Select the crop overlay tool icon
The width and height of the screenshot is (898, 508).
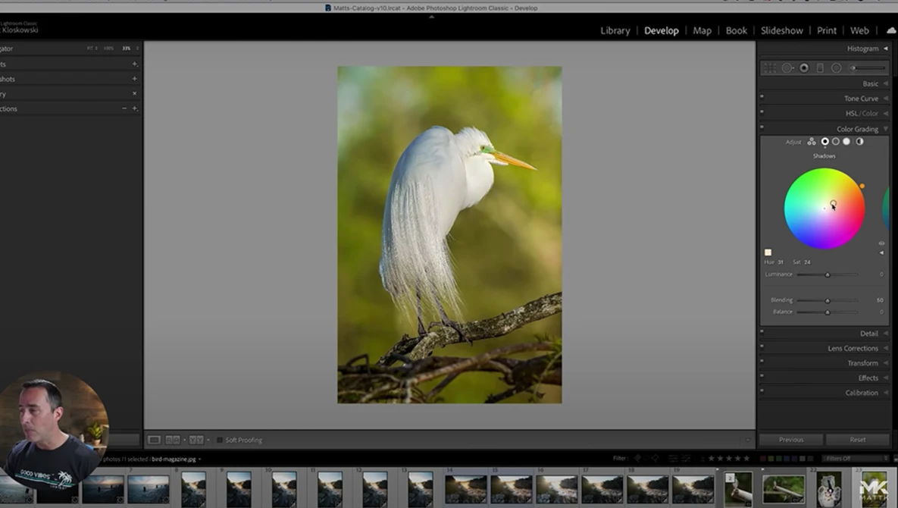(x=770, y=68)
